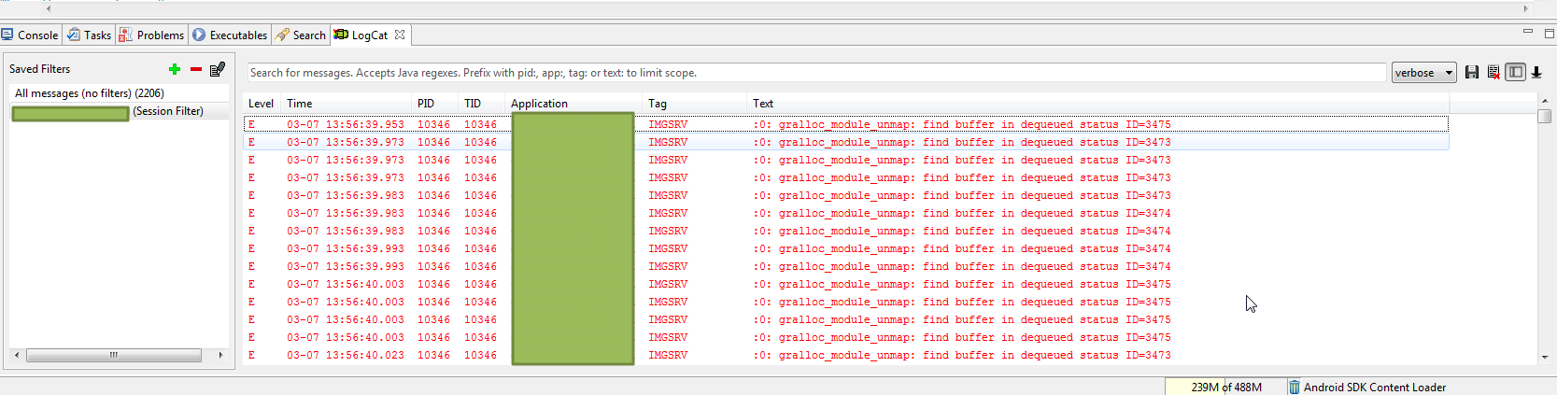The height and width of the screenshot is (395, 1557).
Task: Add a new saved logcat filter
Action: (175, 69)
